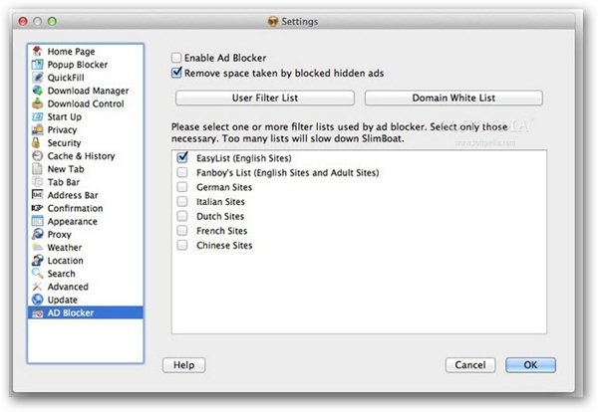Toggle Remove space taken by blocked ads
This screenshot has height=412, width=598.
tap(177, 73)
